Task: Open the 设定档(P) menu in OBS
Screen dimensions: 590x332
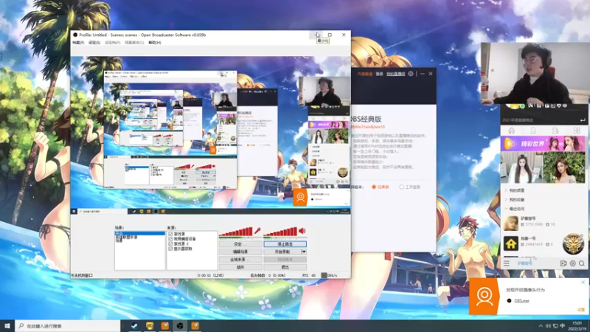Action: coord(112,43)
